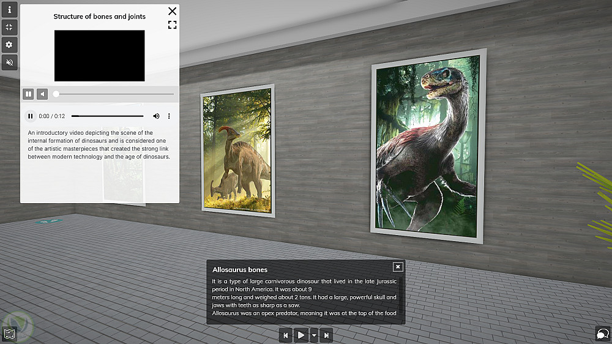Go to the previous tour stop
This screenshot has height=344, width=612.
click(x=285, y=335)
